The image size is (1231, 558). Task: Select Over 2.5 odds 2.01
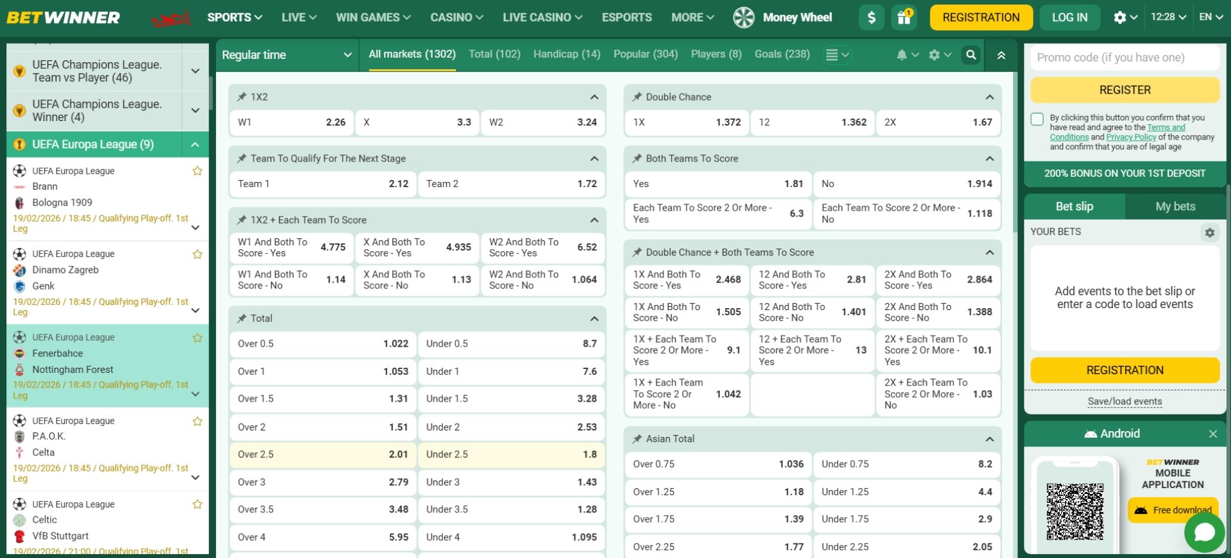tap(322, 454)
